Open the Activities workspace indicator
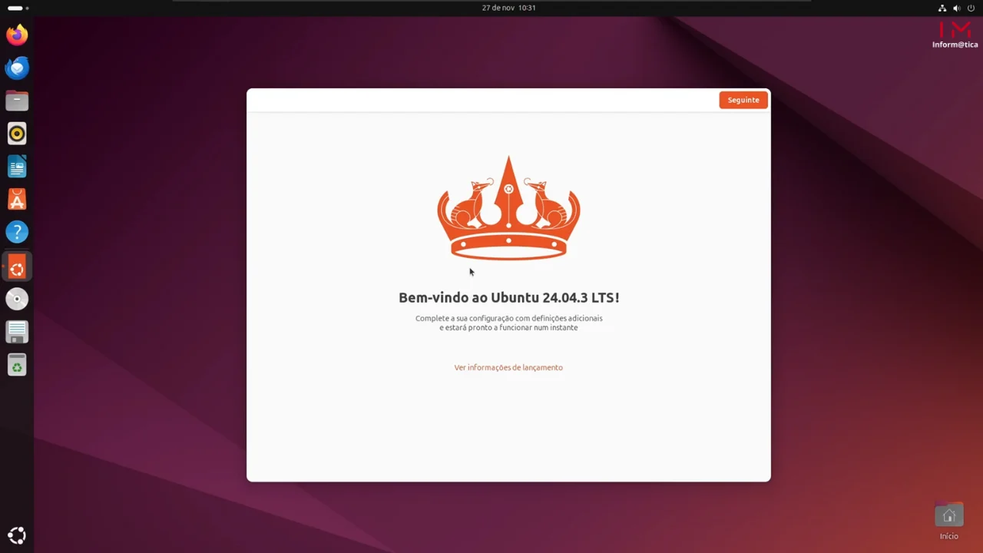This screenshot has height=553, width=983. (18, 8)
